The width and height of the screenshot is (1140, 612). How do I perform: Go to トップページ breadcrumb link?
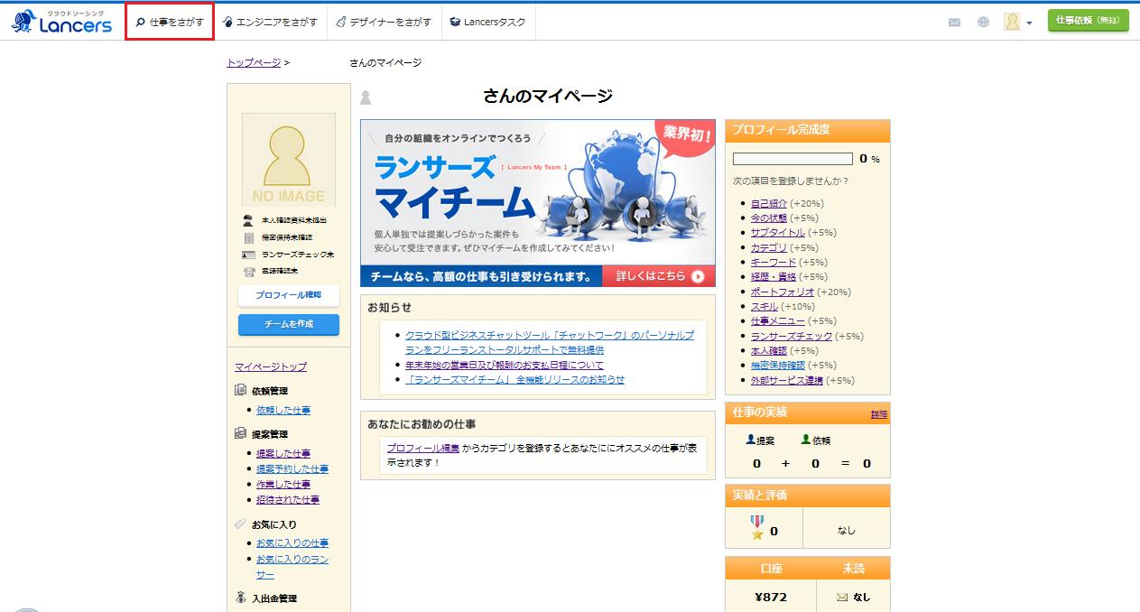pos(254,62)
